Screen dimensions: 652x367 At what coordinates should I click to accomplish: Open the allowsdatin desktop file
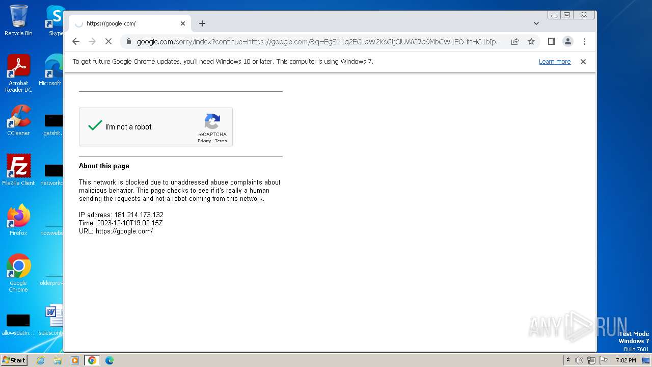point(18,325)
